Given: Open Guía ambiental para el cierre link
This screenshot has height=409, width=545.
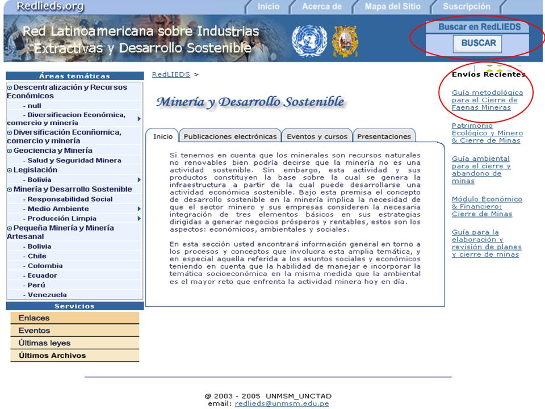Looking at the screenshot, I should pyautogui.click(x=481, y=170).
